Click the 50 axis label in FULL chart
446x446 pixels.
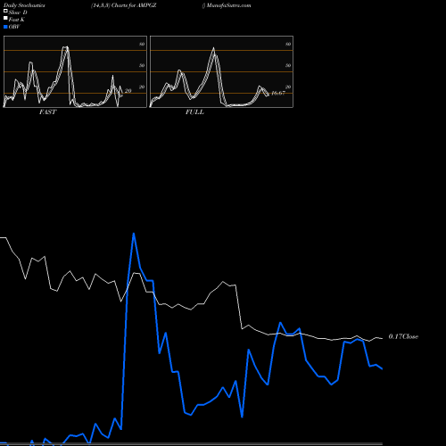(288, 65)
